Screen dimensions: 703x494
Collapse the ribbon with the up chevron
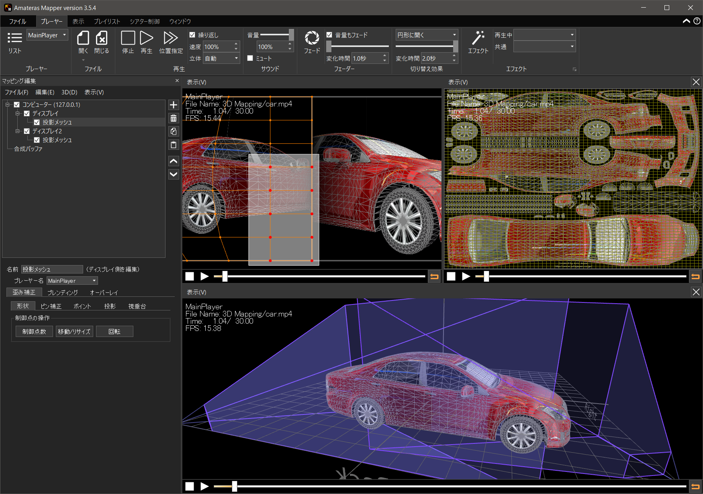pos(687,21)
